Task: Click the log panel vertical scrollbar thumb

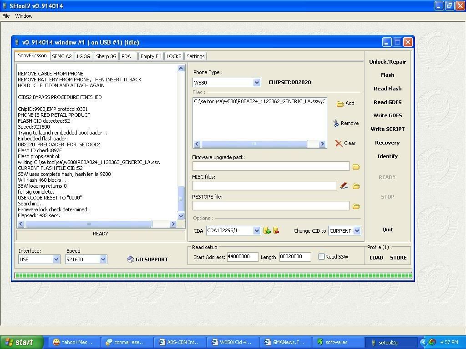Action: click(x=181, y=199)
